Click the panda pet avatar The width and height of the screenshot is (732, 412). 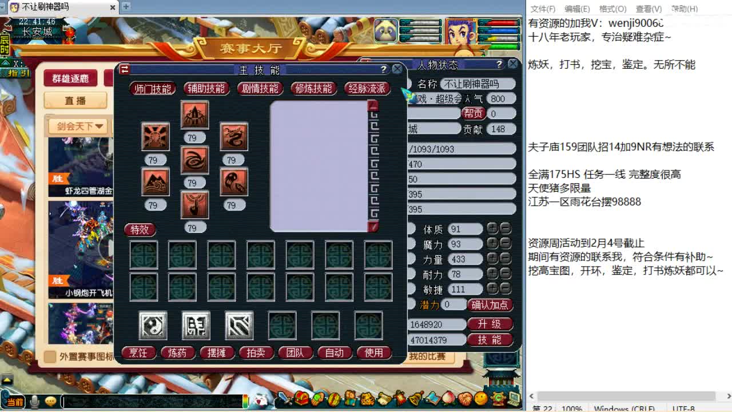point(386,30)
